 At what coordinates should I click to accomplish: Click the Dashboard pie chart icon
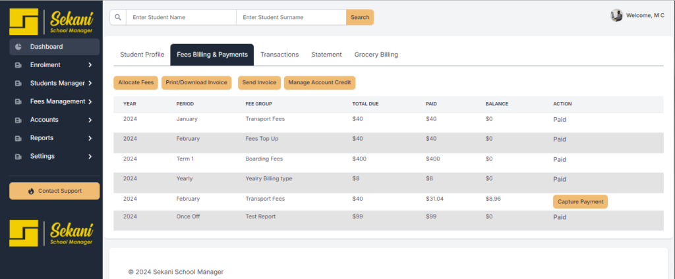pos(18,47)
